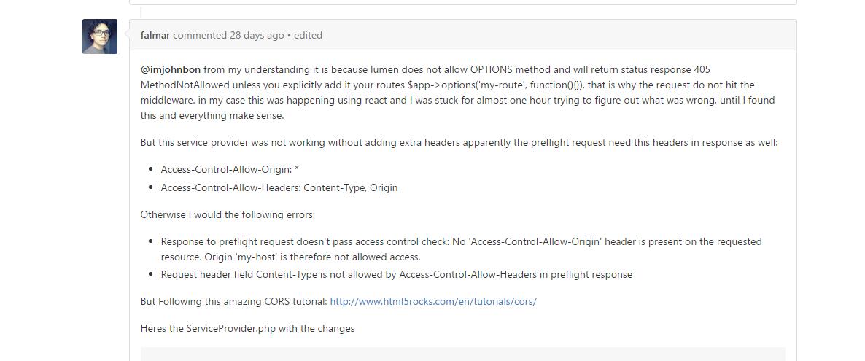Visit the @imjohnbon mention profile
865x361 pixels.
tap(171, 69)
